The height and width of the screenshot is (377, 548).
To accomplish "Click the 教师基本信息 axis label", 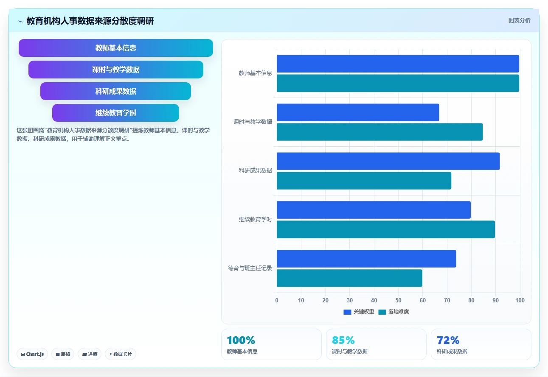I will pyautogui.click(x=256, y=73).
